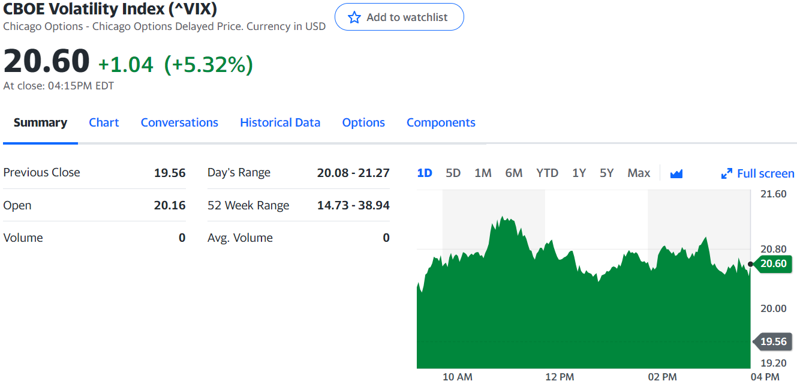
Task: Click the Full screen expand arrows icon
Action: coord(726,173)
